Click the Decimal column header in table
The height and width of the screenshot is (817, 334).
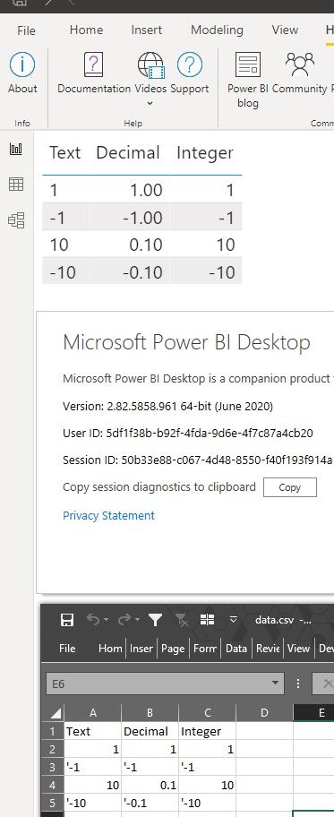point(128,152)
